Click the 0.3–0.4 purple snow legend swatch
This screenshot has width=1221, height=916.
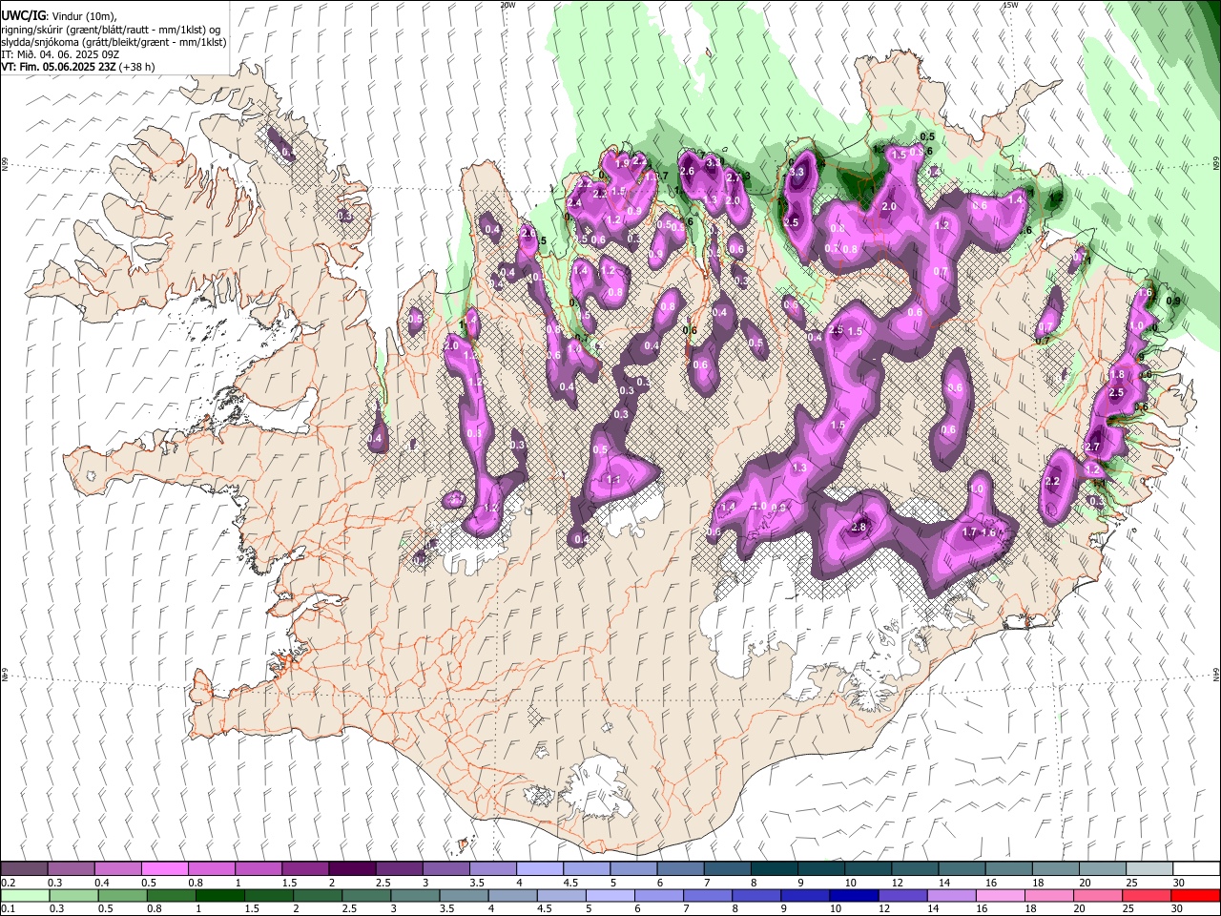point(72,869)
